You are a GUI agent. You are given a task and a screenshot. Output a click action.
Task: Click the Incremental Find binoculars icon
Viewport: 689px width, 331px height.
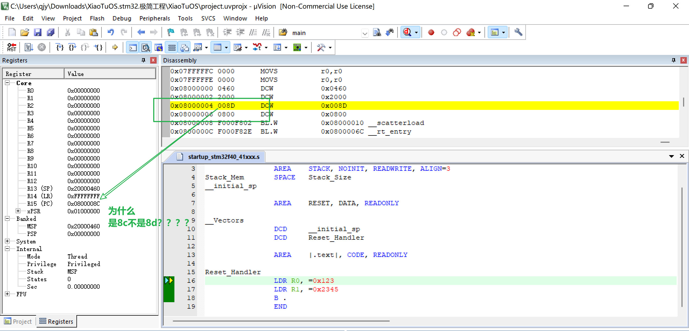tap(390, 33)
